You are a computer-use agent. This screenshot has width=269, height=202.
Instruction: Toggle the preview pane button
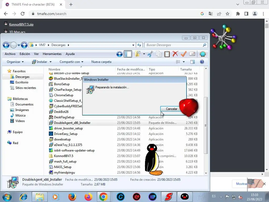click(x=193, y=62)
